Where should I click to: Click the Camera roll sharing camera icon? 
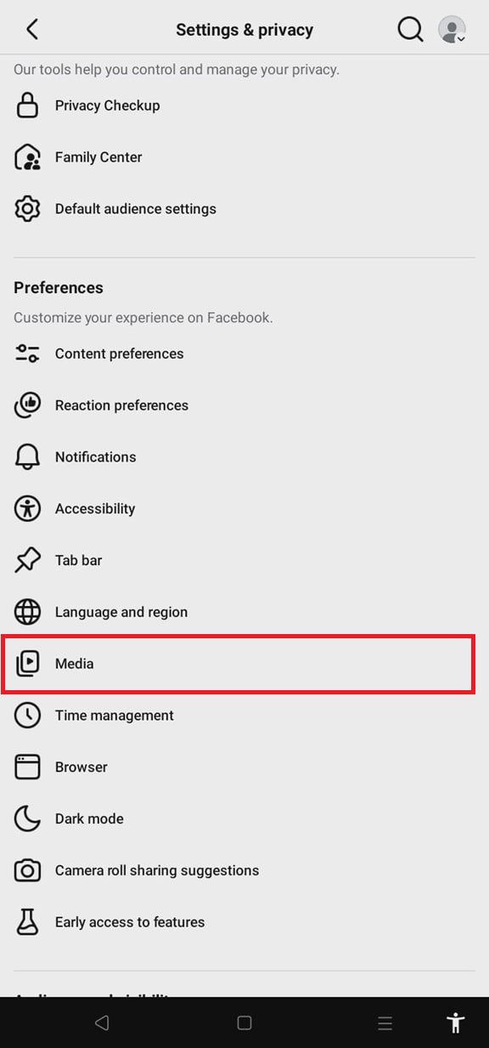28,870
